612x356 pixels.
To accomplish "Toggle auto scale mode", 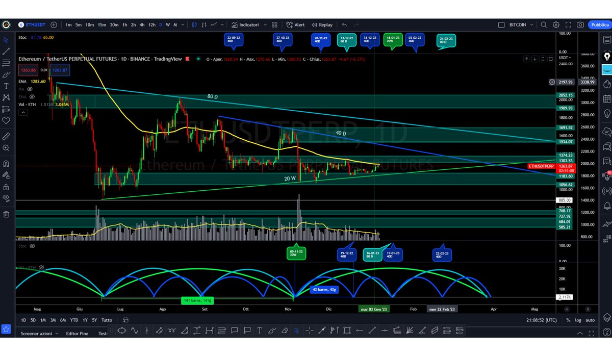I will (590, 320).
